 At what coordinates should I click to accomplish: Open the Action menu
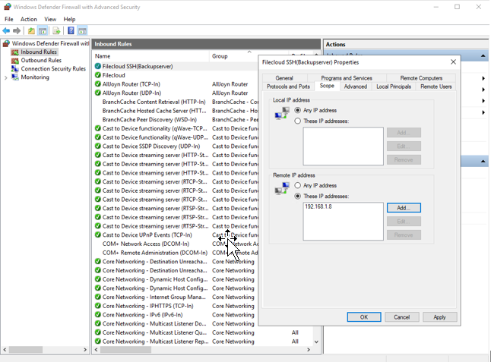pyautogui.click(x=29, y=19)
